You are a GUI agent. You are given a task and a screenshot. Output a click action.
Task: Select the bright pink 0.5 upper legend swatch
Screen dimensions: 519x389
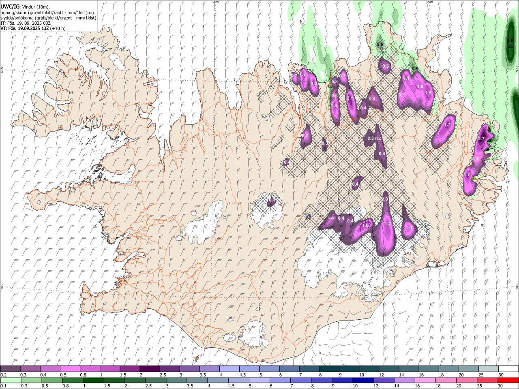click(x=70, y=369)
